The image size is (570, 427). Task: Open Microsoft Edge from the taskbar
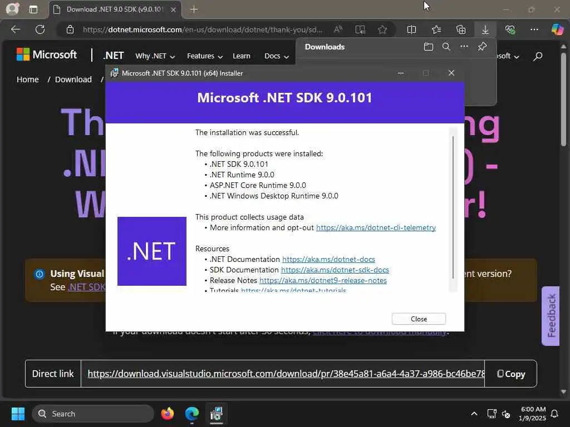point(192,414)
